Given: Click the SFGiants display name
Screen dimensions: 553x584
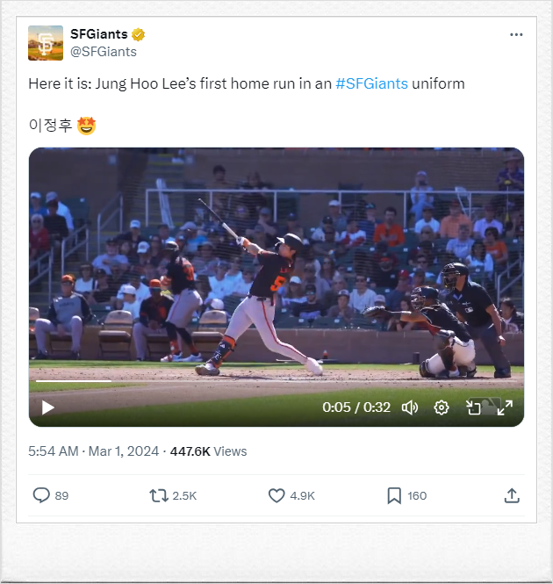Looking at the screenshot, I should (99, 34).
